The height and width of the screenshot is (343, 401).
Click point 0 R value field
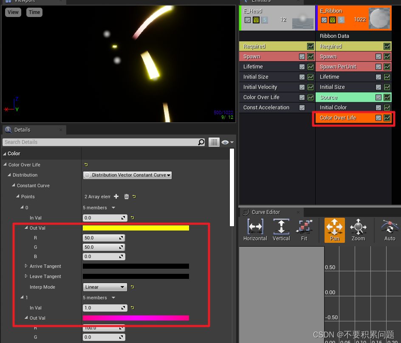tap(104, 238)
